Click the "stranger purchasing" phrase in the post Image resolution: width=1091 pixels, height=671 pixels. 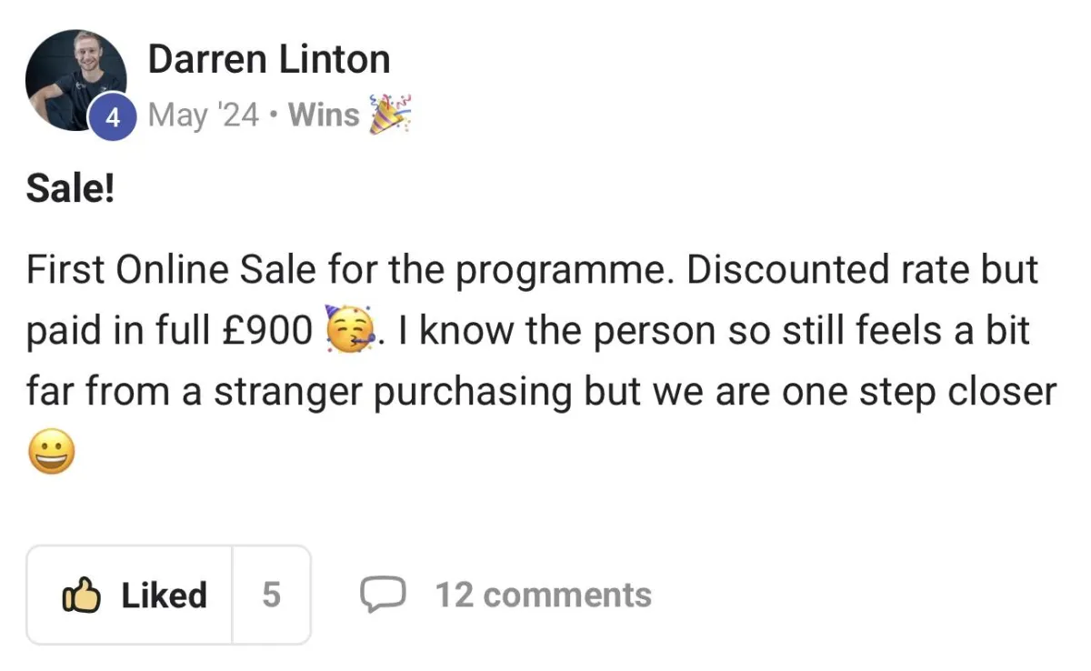pos(394,393)
